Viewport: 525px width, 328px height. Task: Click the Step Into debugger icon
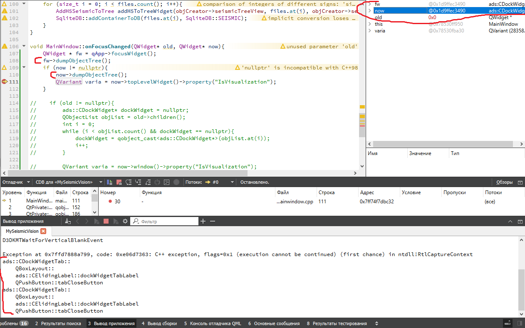138,182
